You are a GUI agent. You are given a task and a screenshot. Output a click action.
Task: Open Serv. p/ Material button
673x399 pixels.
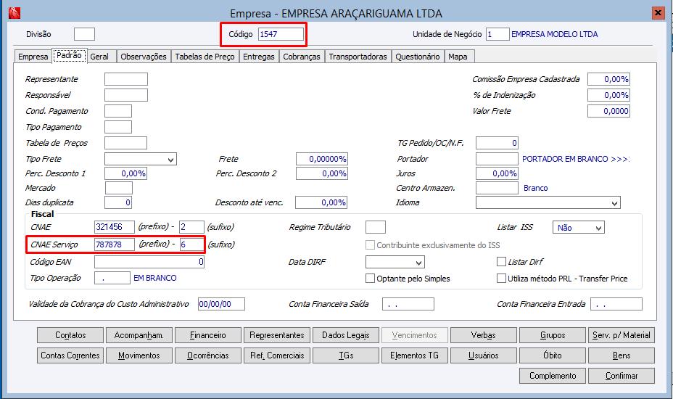click(622, 335)
